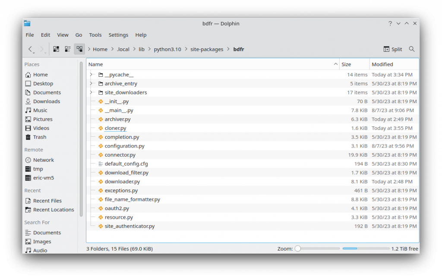Open chevron dropdown before site-packages breadcrumb
The image size is (442, 280).
(186, 49)
